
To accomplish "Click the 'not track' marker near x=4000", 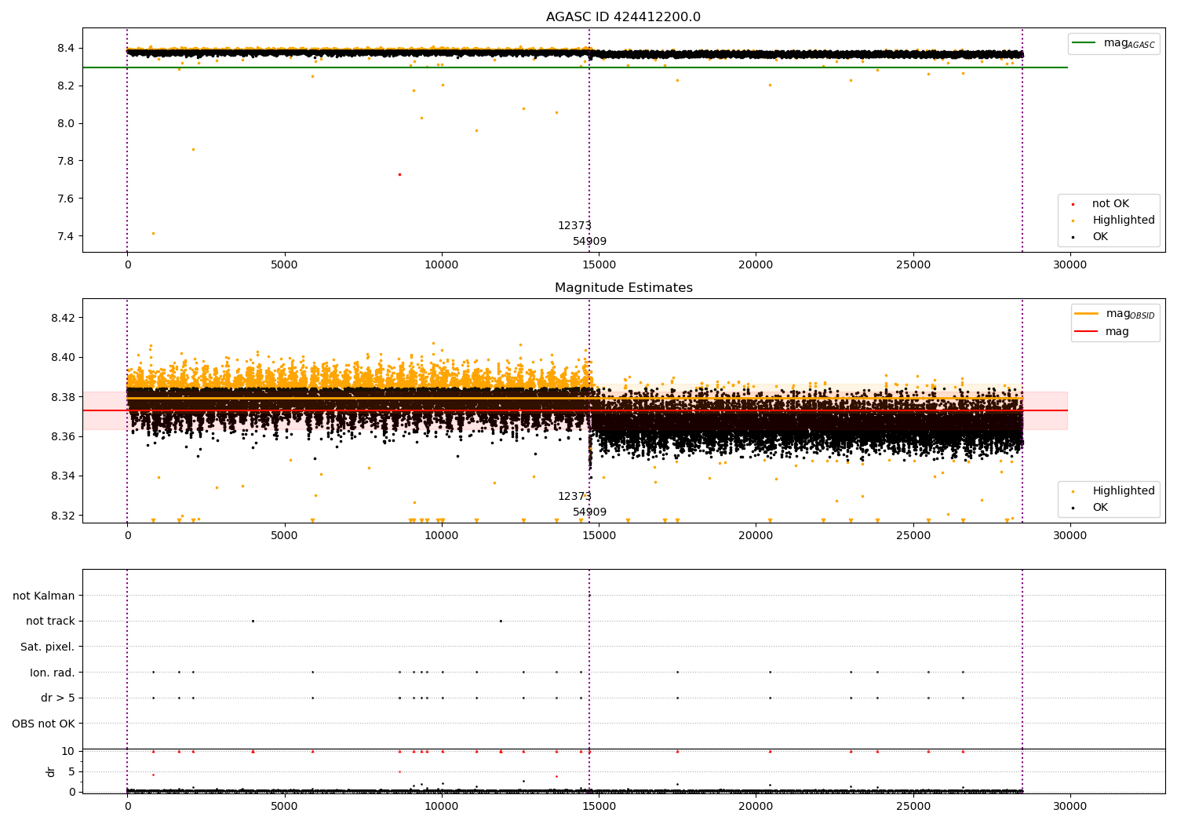I will [253, 621].
